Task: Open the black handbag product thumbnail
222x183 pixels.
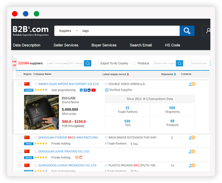Action: pos(41,112)
